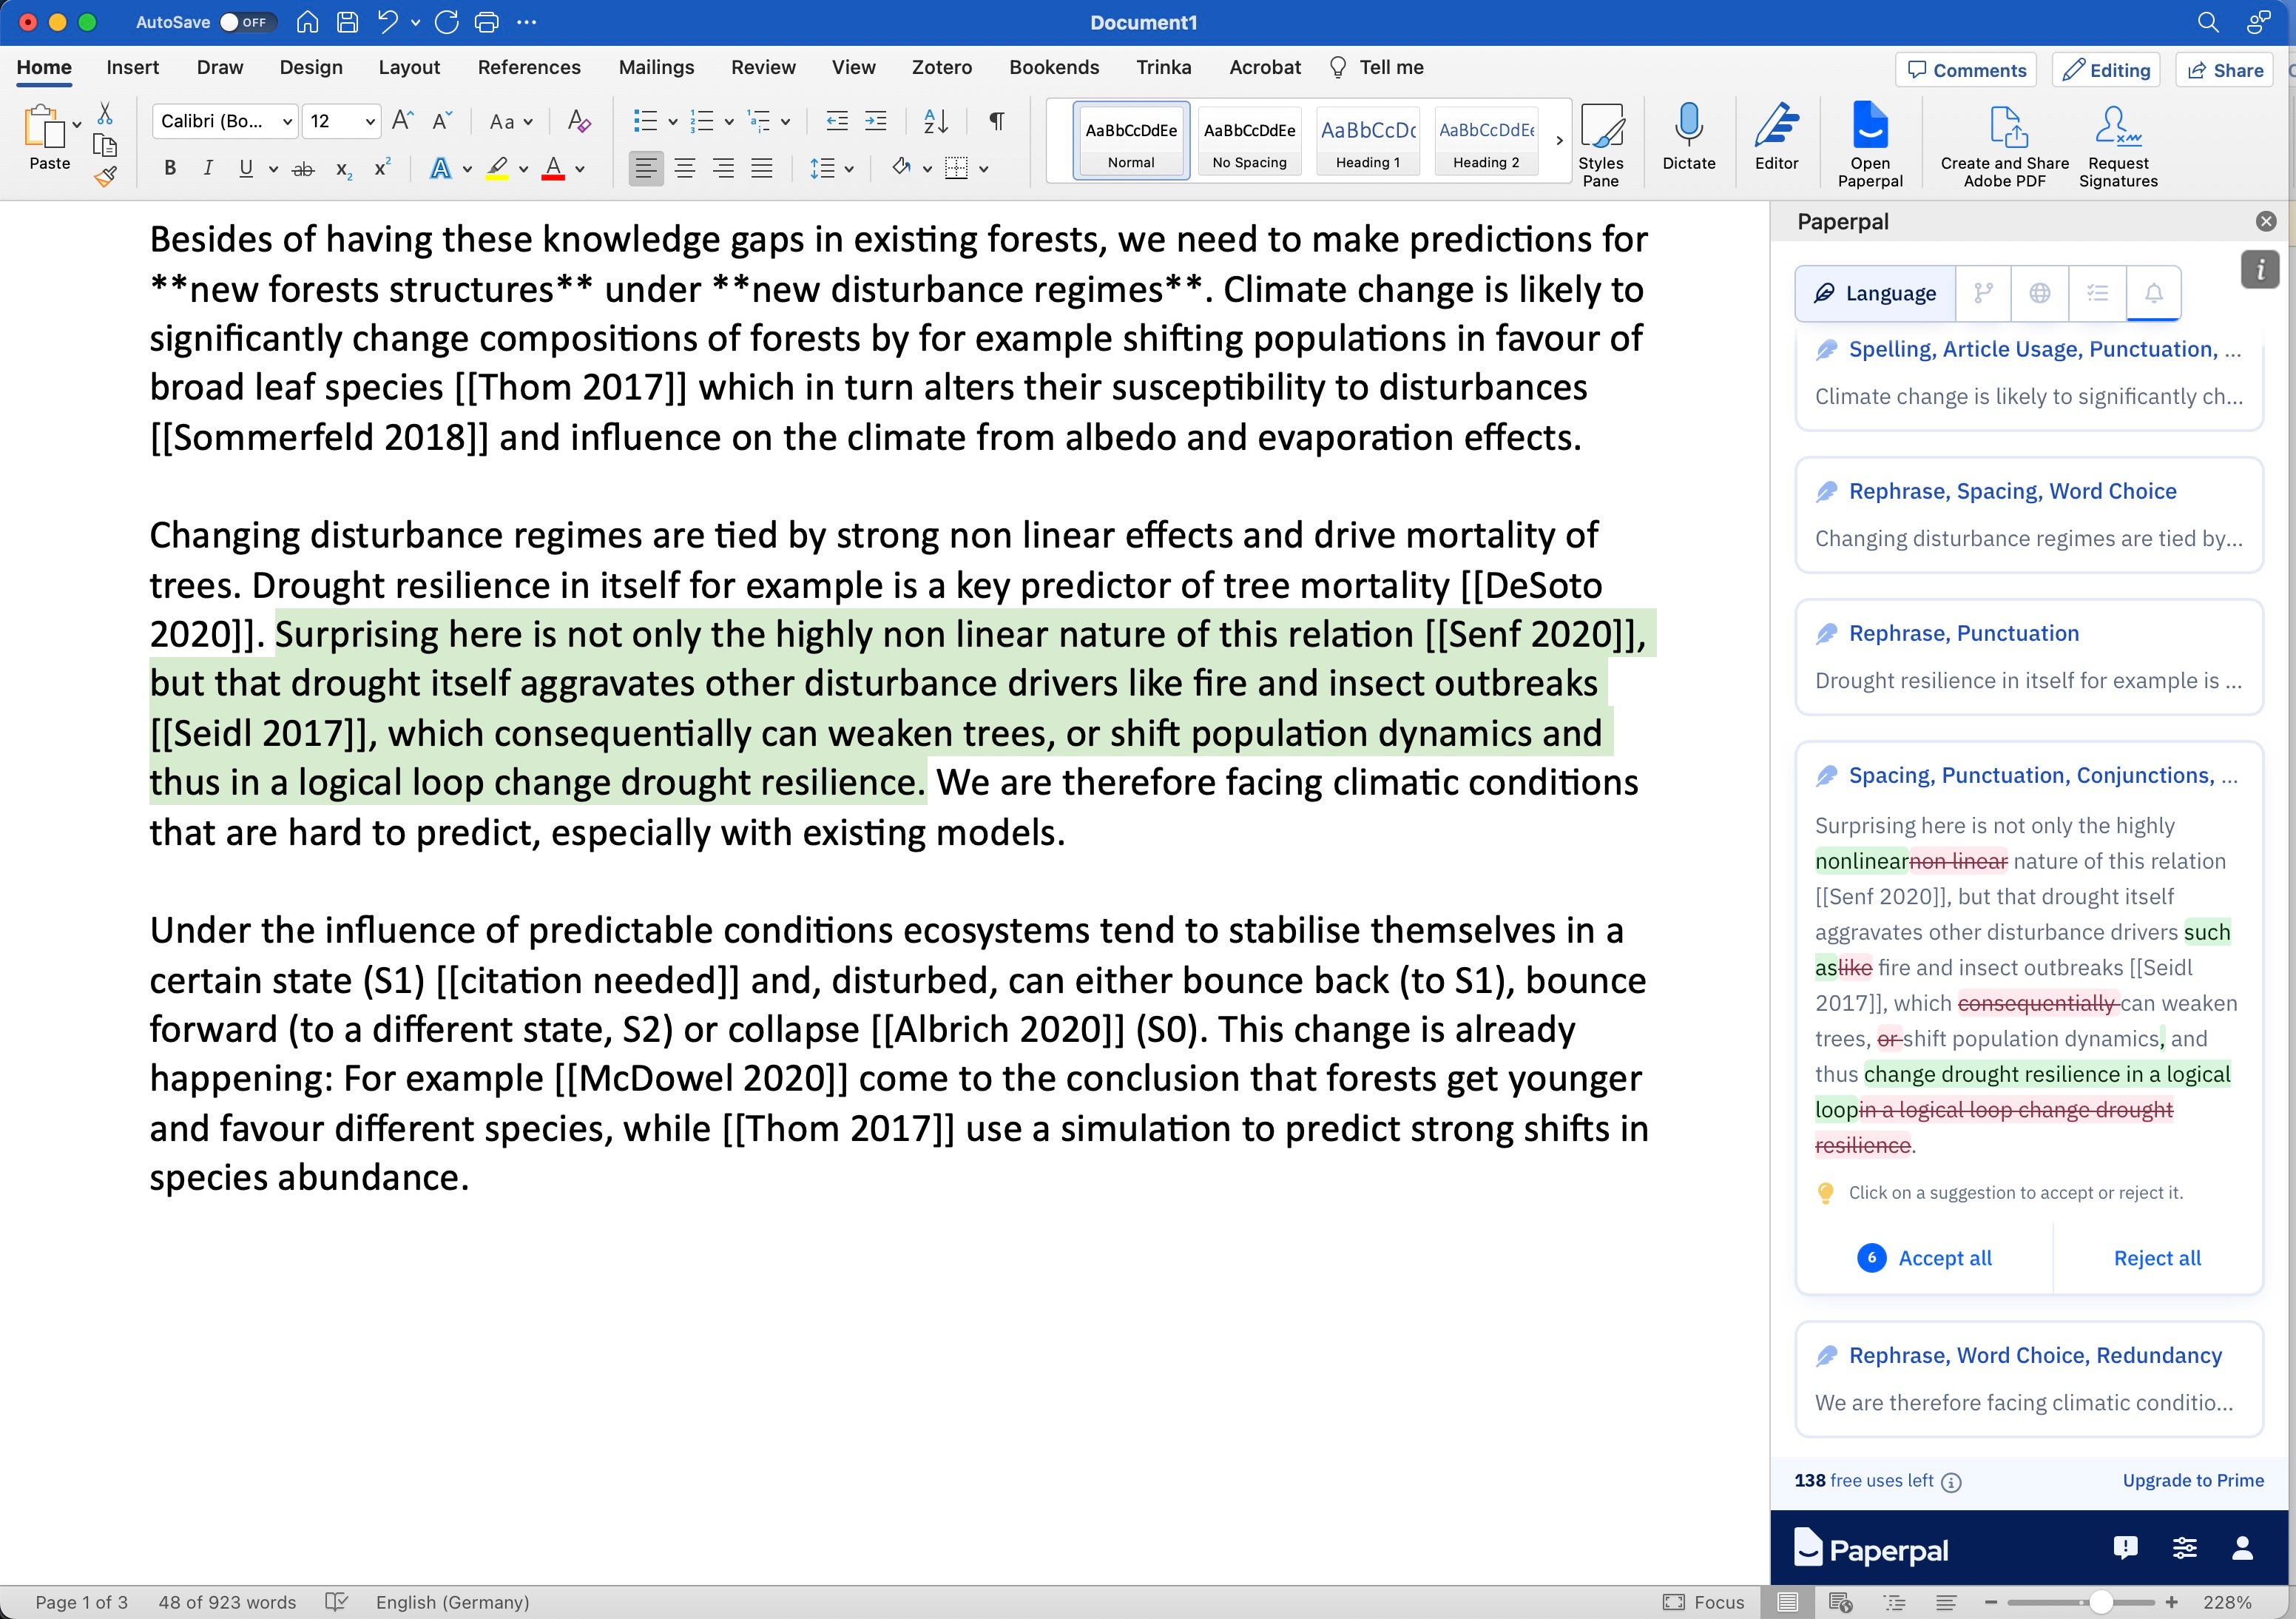Select the Paperpal Language tab
The height and width of the screenshot is (1619, 2296).
[x=1875, y=293]
